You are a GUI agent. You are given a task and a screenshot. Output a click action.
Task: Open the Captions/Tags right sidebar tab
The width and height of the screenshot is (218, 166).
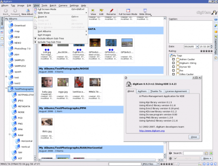(216, 45)
